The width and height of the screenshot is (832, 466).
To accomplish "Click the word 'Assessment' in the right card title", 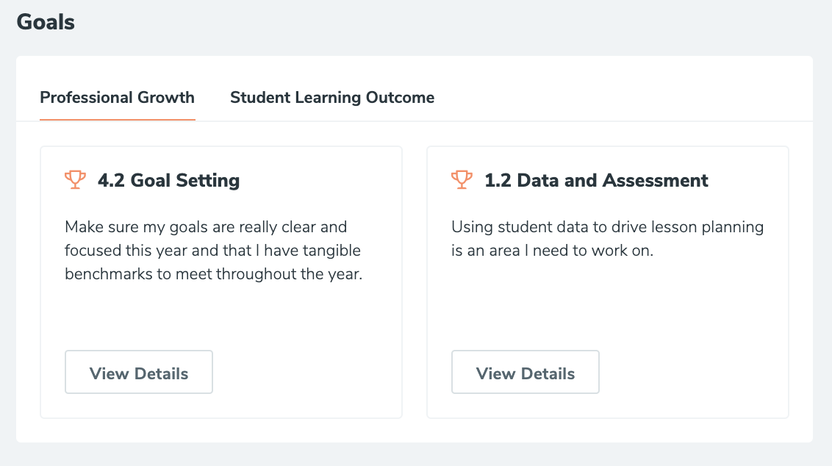I will click(x=656, y=181).
